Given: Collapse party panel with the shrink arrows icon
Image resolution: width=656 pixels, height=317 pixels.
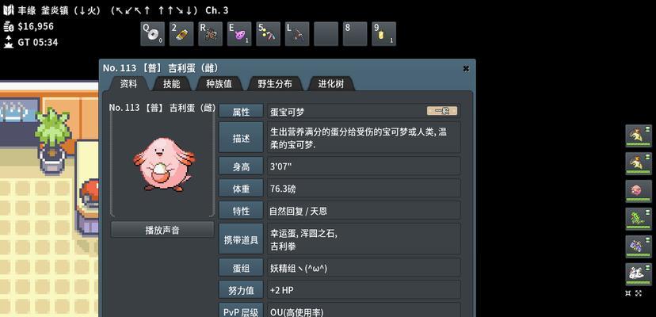Looking at the screenshot, I should click(x=628, y=293).
